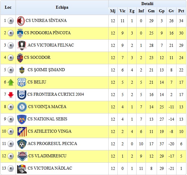Click the green up arrow beside CS Beliu
187x175 pixels.
[11, 82]
